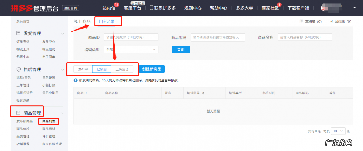Focus the 商品名称 input field

coord(305,37)
